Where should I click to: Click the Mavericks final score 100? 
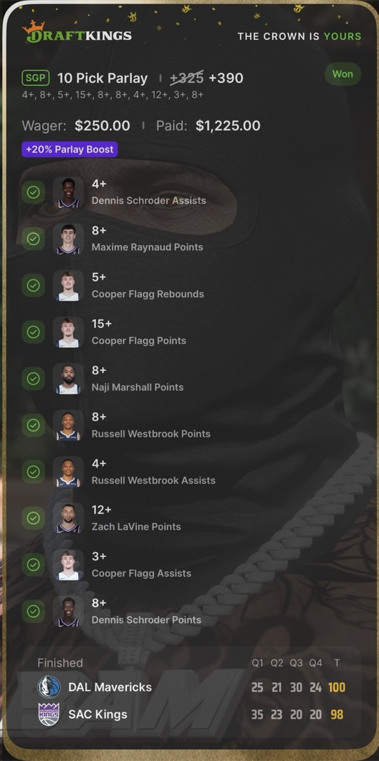click(337, 687)
